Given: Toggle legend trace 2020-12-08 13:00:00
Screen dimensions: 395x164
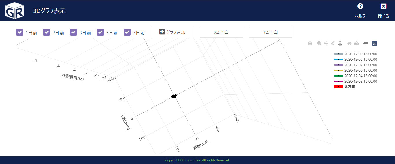Looking at the screenshot, I should tap(356, 59).
